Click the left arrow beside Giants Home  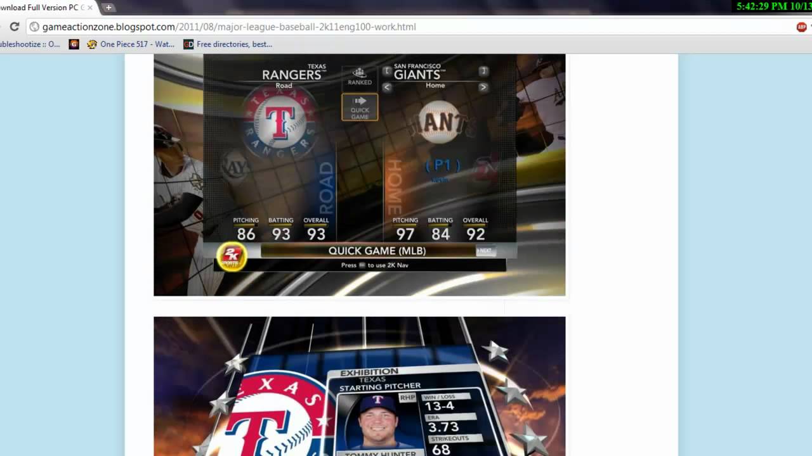pos(387,87)
